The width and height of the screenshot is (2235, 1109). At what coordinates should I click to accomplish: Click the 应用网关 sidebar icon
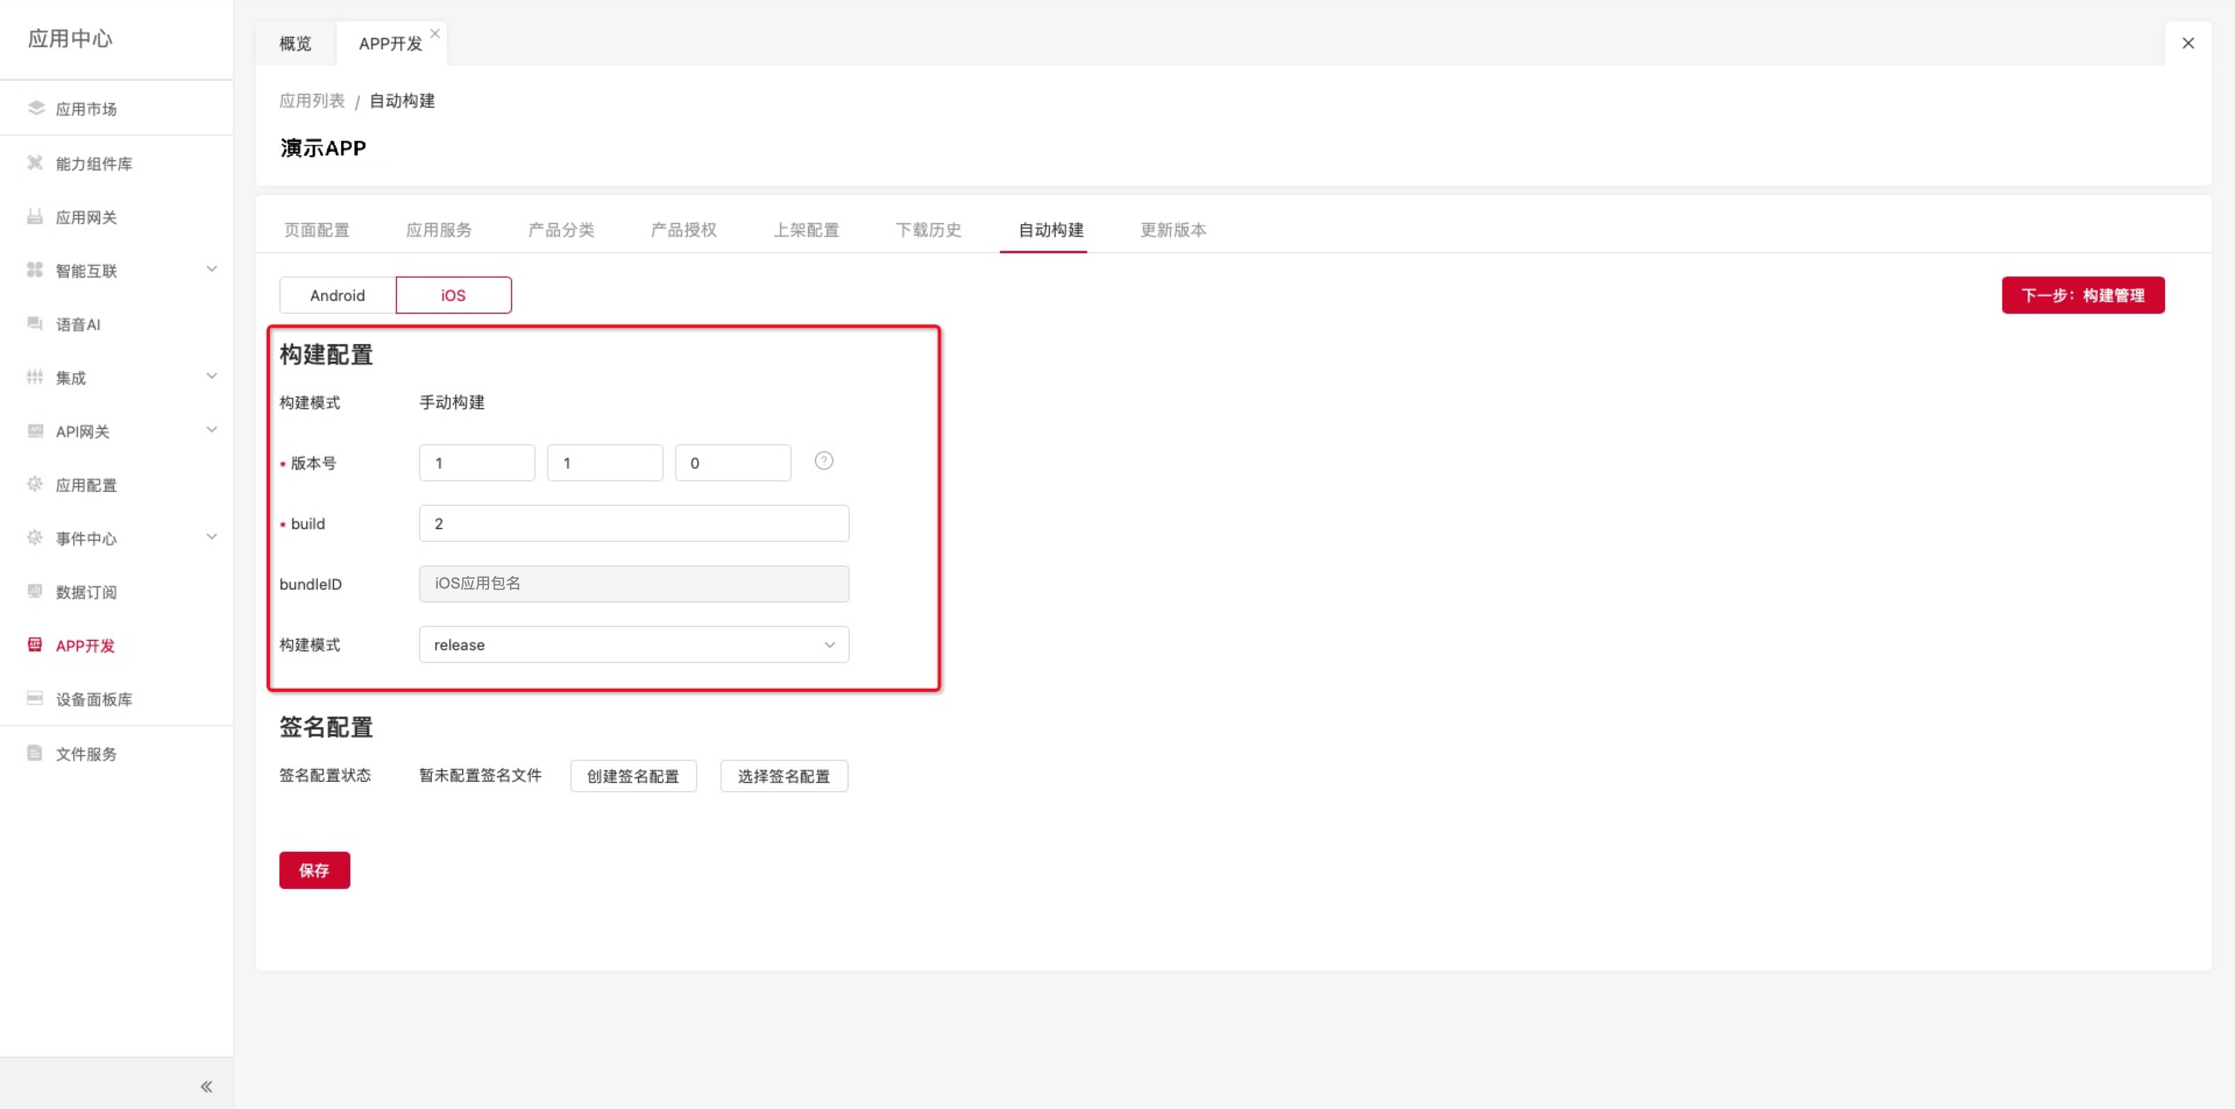click(x=35, y=216)
